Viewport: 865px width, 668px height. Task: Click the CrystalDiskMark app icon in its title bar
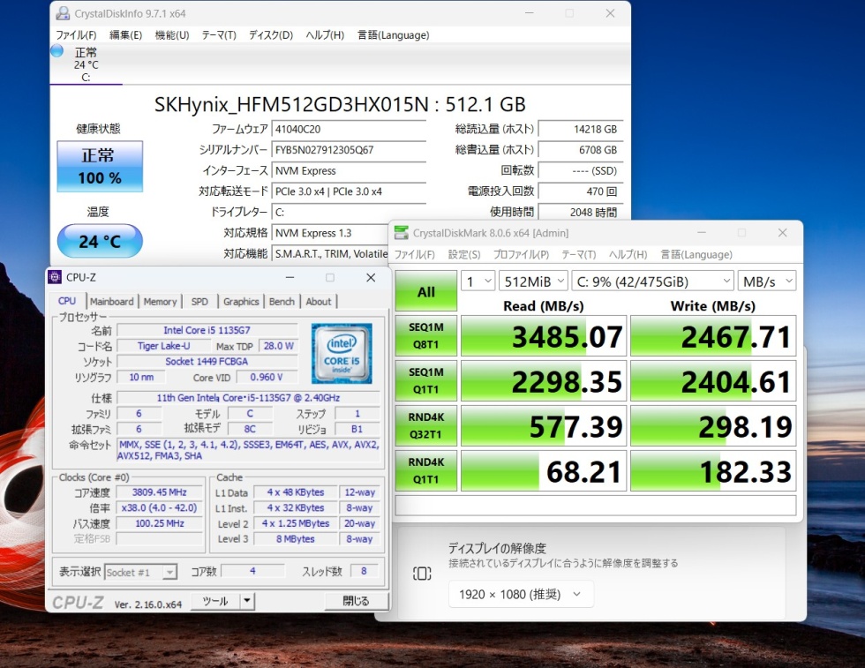[x=402, y=233]
